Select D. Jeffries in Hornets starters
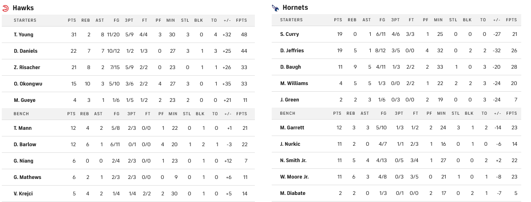This screenshot has height=202, width=531. [x=292, y=50]
